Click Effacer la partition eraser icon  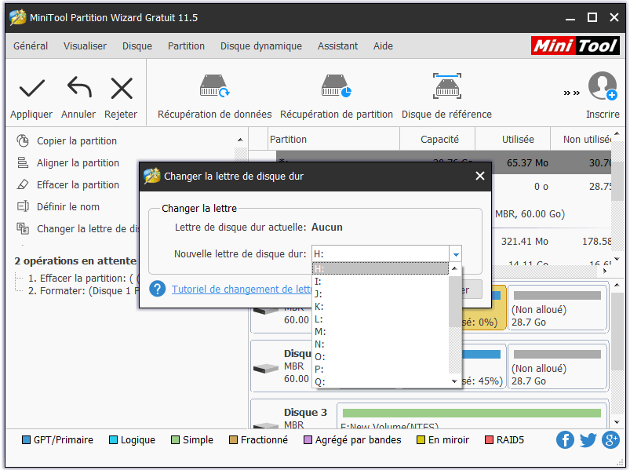(x=23, y=184)
